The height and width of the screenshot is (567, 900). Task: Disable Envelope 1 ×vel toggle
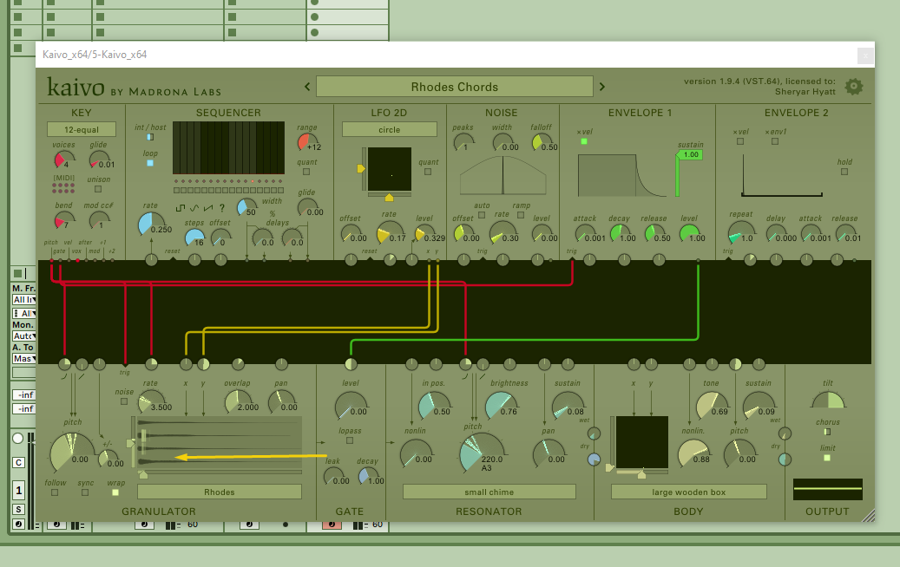tap(584, 141)
